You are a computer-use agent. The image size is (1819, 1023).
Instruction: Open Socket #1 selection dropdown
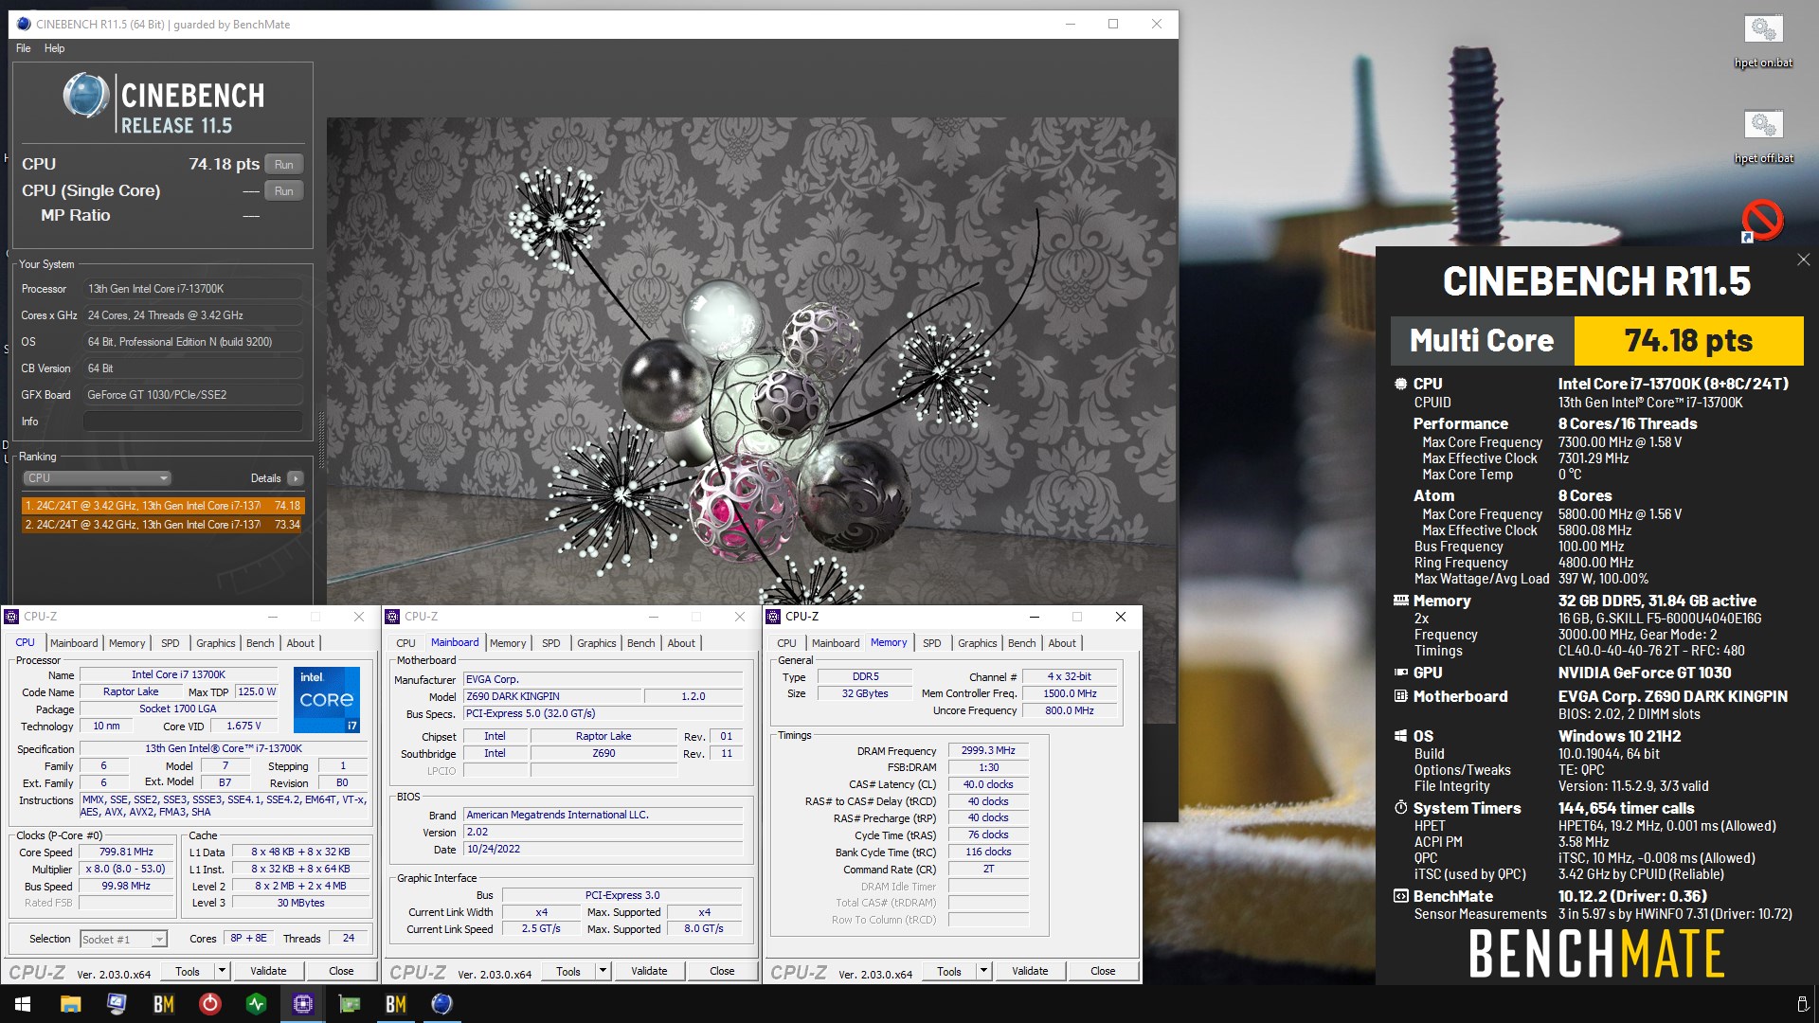pyautogui.click(x=123, y=939)
